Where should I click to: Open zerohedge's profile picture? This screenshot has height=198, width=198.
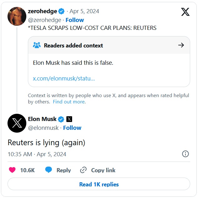(x=17, y=16)
